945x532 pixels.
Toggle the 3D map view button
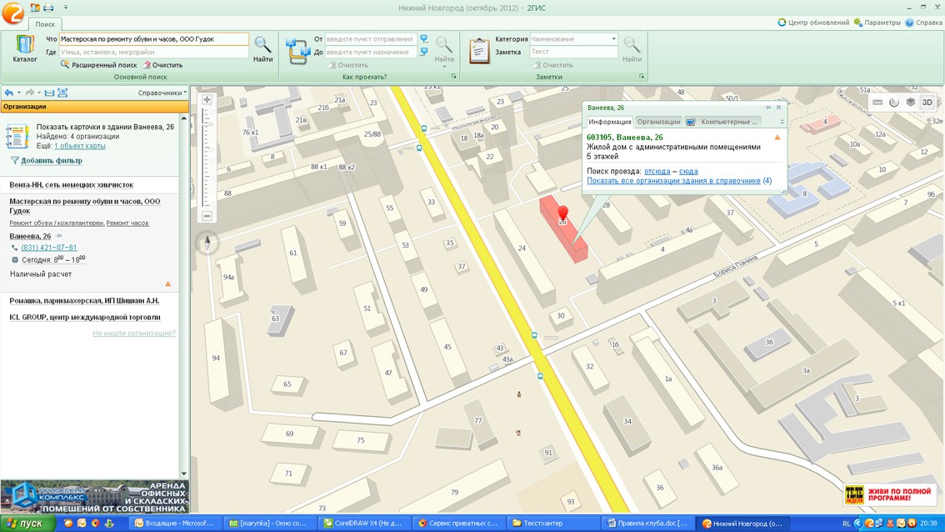(927, 102)
